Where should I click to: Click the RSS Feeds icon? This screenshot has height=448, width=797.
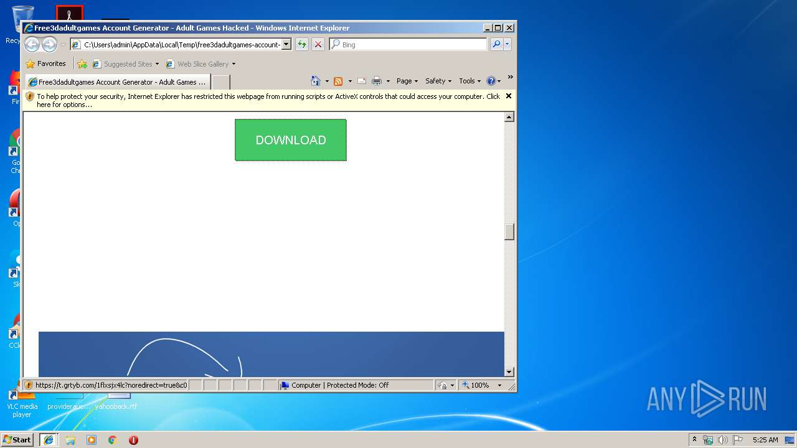tap(338, 81)
